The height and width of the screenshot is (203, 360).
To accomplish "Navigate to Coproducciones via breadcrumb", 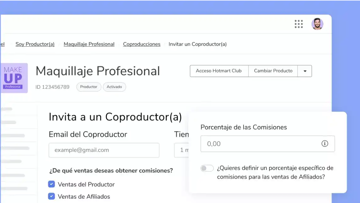I will tap(142, 44).
